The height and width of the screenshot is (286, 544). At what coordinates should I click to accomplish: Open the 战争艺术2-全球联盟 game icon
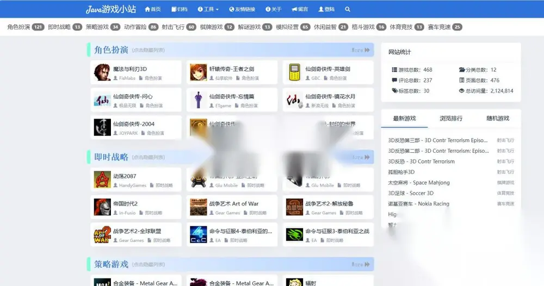[102, 234]
